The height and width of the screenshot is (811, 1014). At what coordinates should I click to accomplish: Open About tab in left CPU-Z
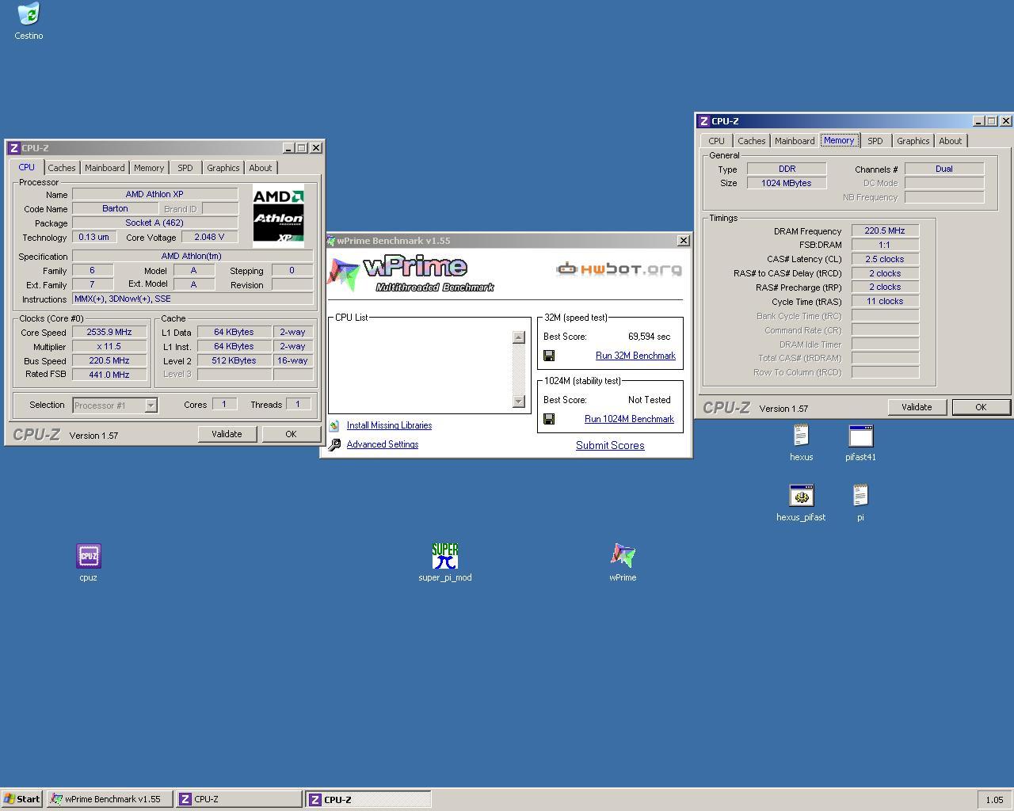[261, 168]
